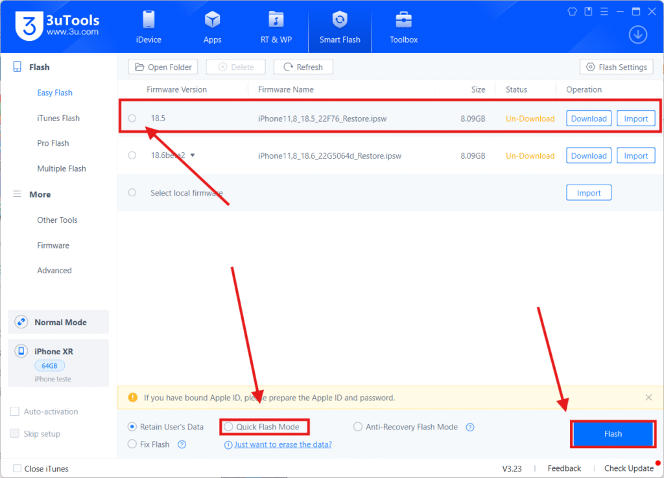Viewport: 664px width, 478px height.
Task: Open Other Tools in sidebar
Action: pyautogui.click(x=57, y=220)
